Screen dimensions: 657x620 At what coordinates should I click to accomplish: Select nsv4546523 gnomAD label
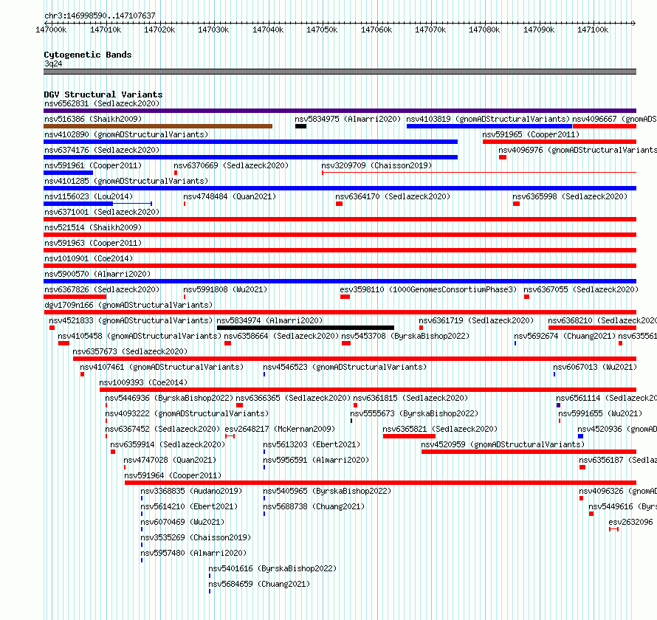(x=345, y=367)
